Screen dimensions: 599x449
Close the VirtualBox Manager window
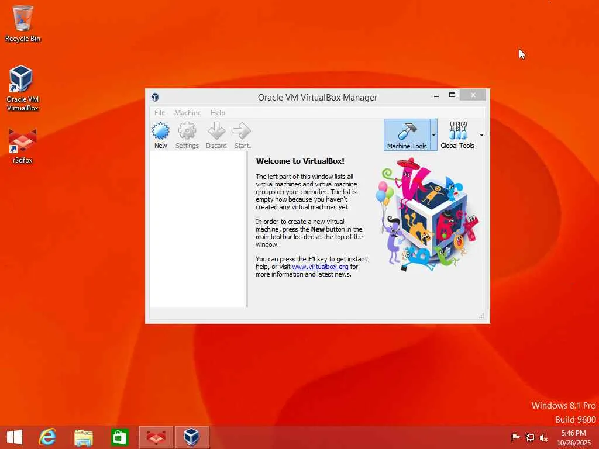click(x=473, y=95)
